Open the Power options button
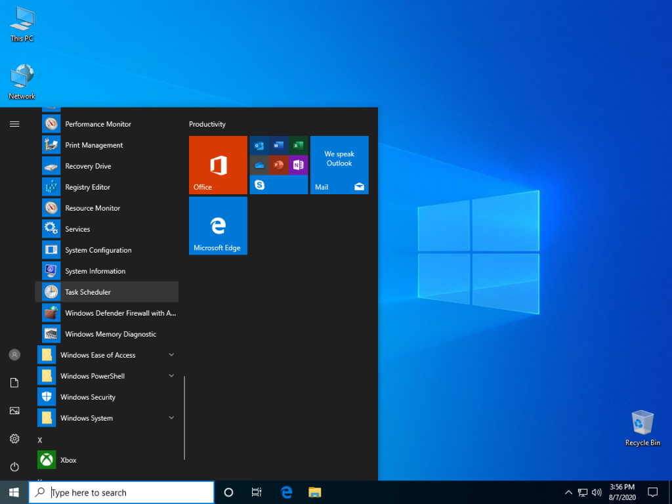Viewport: 672px width, 504px height. [x=14, y=467]
